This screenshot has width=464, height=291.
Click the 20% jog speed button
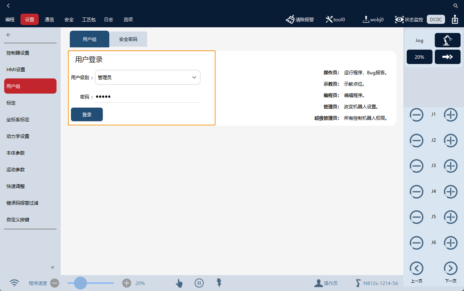[x=419, y=57]
